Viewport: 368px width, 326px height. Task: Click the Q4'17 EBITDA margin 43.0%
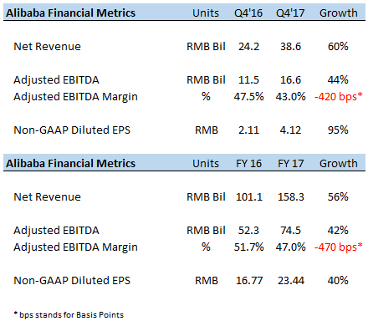pos(290,97)
